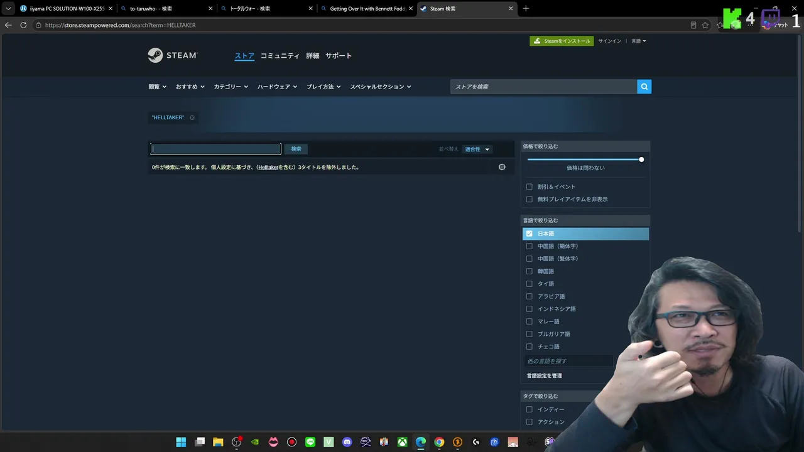The height and width of the screenshot is (452, 804).
Task: Expand the カテゴリー dropdown menu
Action: click(231, 87)
